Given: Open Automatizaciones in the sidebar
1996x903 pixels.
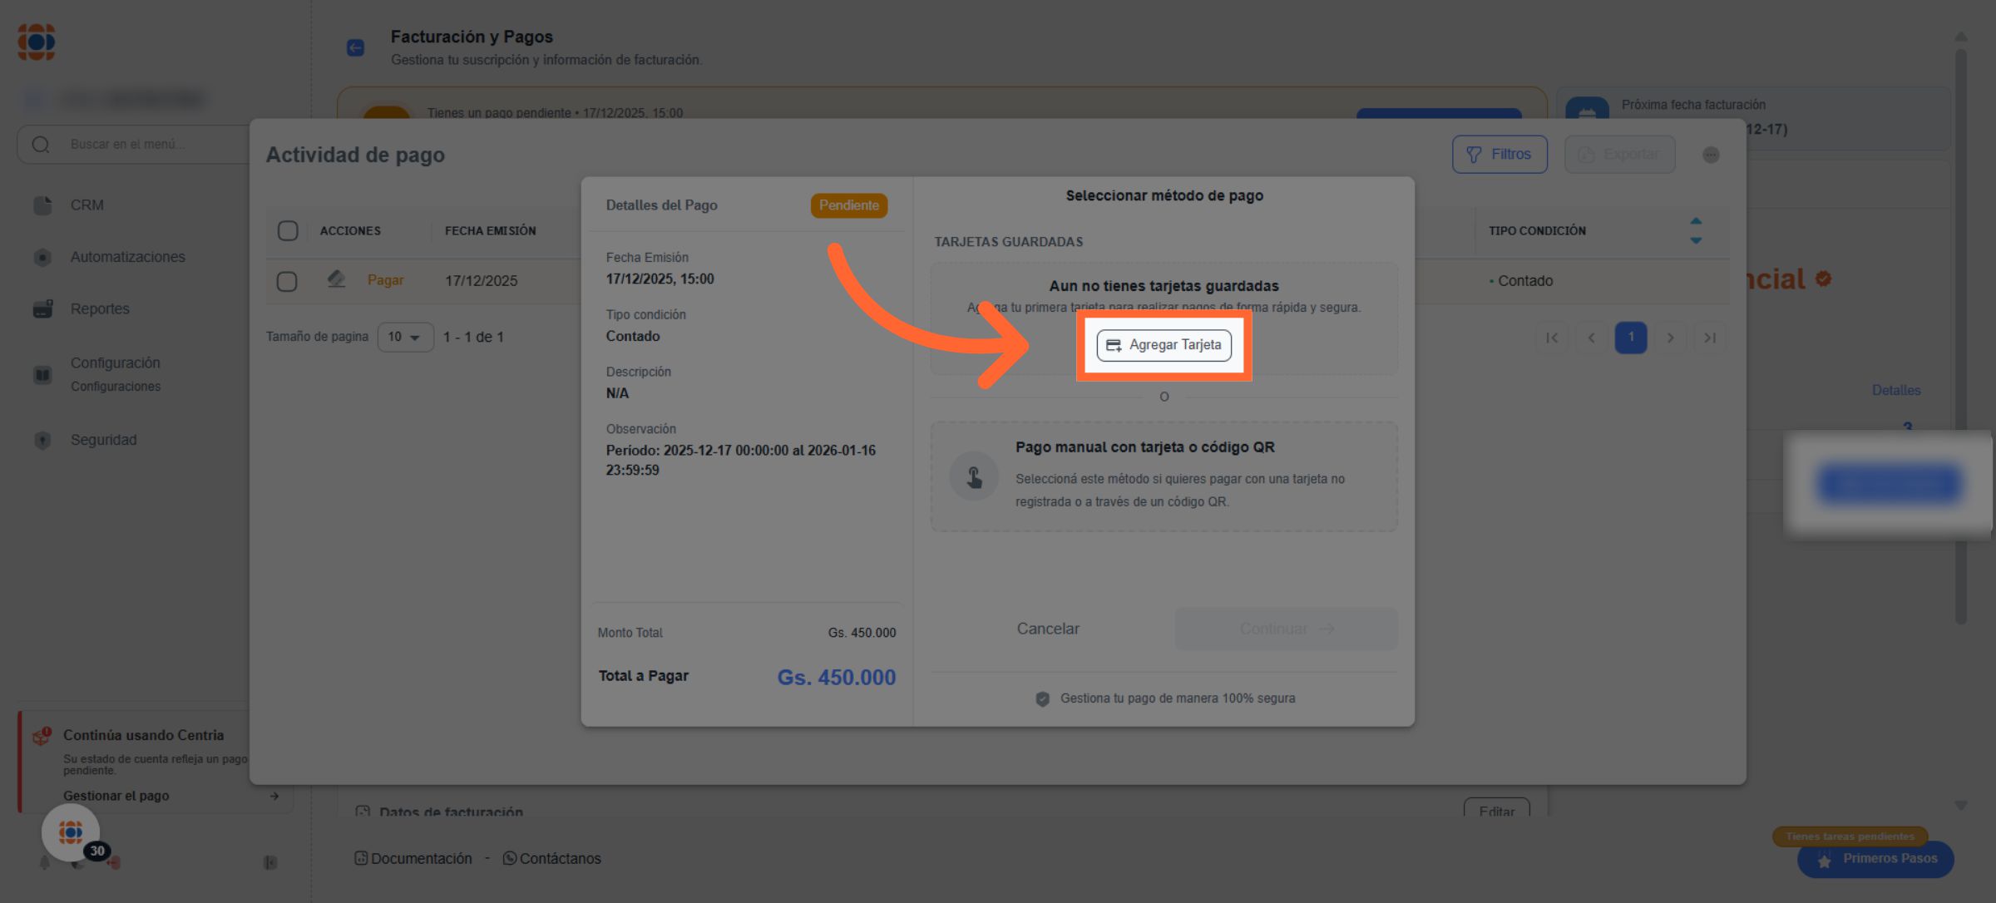Looking at the screenshot, I should [x=127, y=257].
